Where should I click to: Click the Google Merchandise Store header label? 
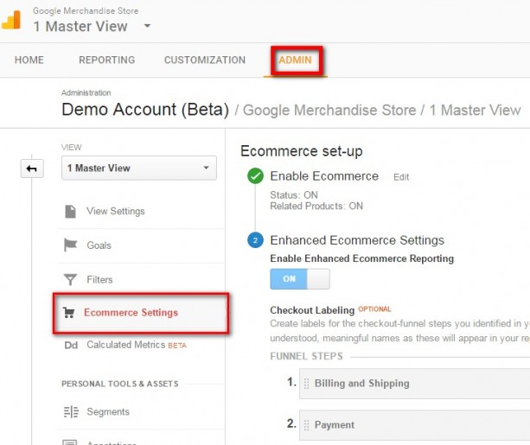(x=86, y=11)
